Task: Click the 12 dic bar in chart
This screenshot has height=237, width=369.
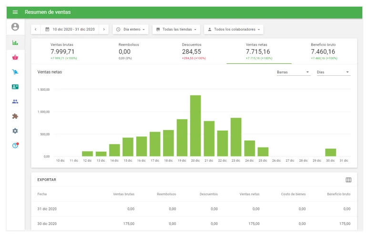Action: pos(87,154)
